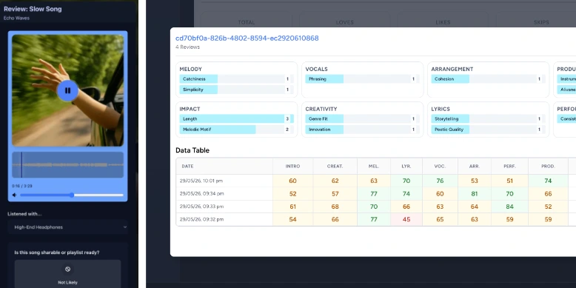Click the 74 production score cell
The height and width of the screenshot is (288, 576).
click(x=548, y=181)
